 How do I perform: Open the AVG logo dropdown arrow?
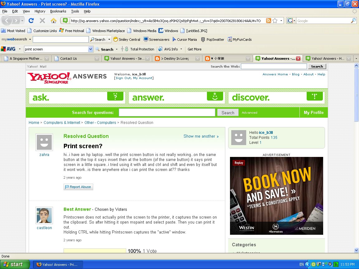20,49
